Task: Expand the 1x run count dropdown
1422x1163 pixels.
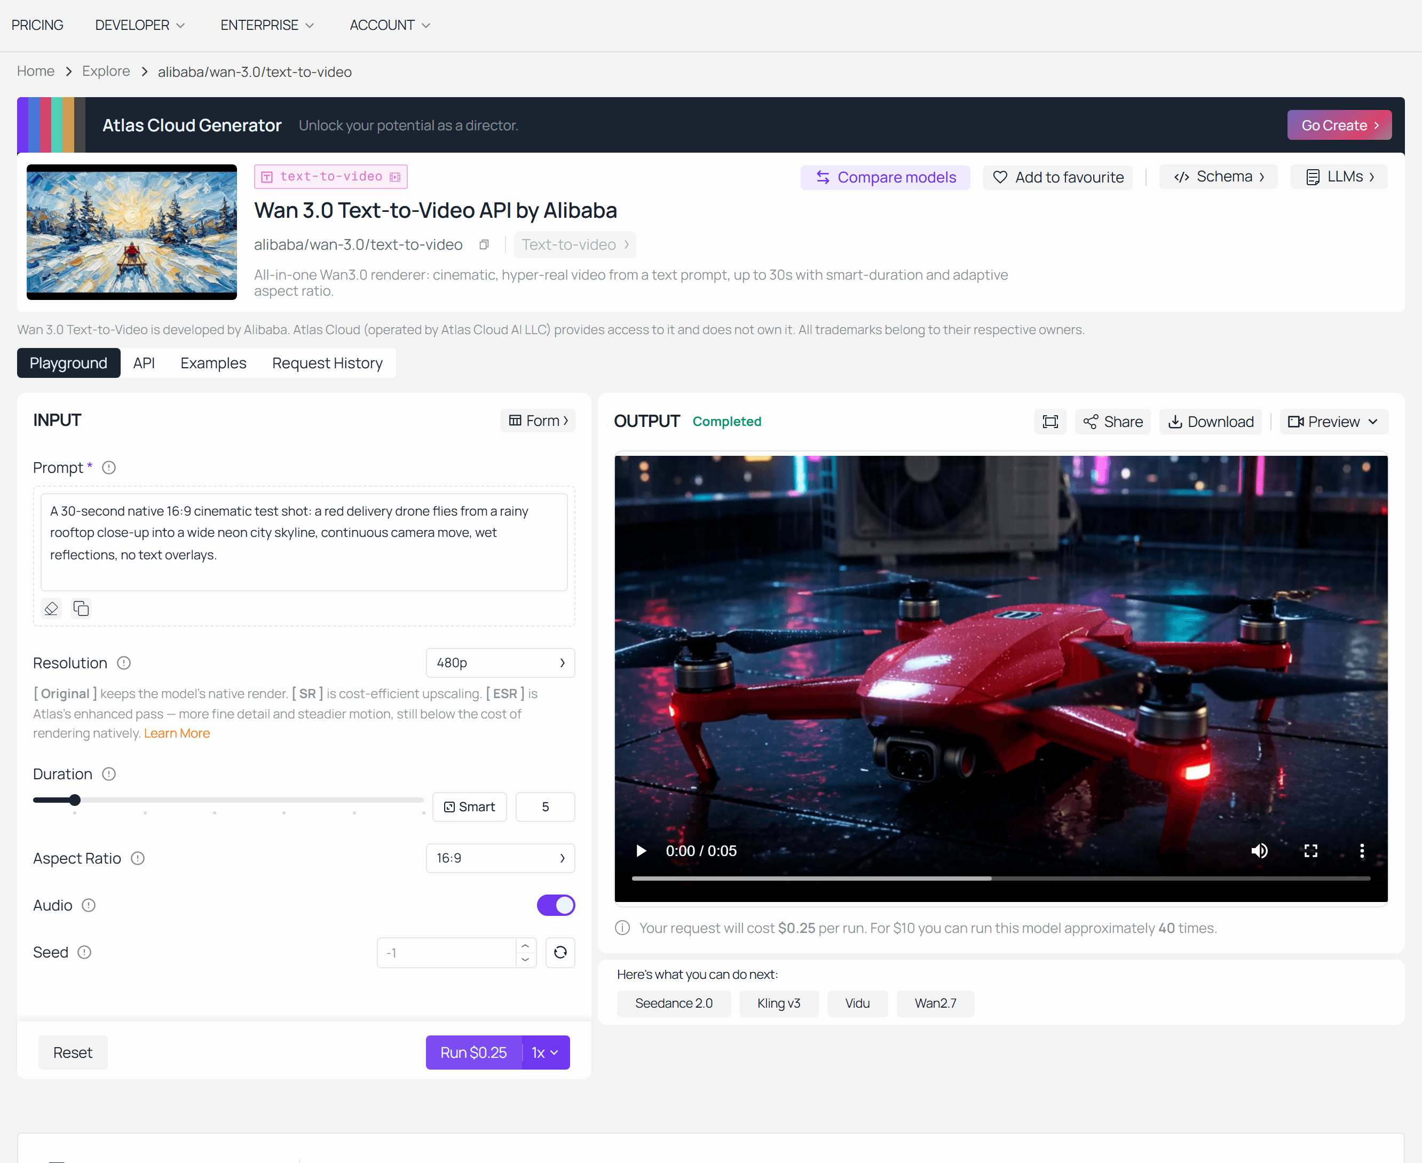Action: pyautogui.click(x=545, y=1053)
